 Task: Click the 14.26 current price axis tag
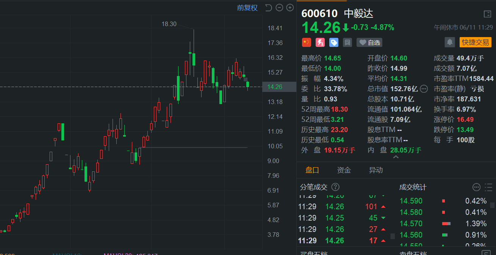coord(279,87)
